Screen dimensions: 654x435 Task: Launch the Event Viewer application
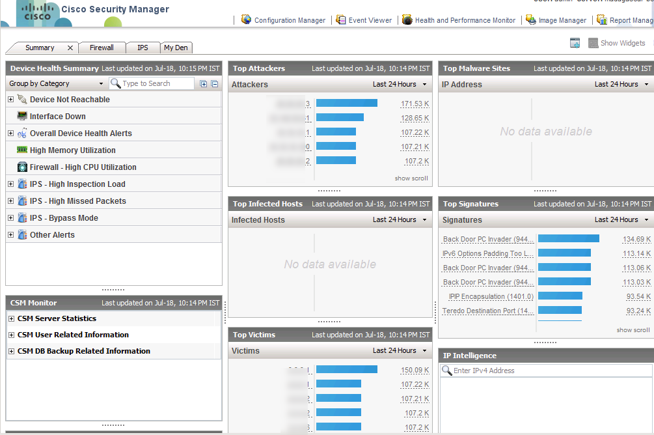(x=364, y=20)
